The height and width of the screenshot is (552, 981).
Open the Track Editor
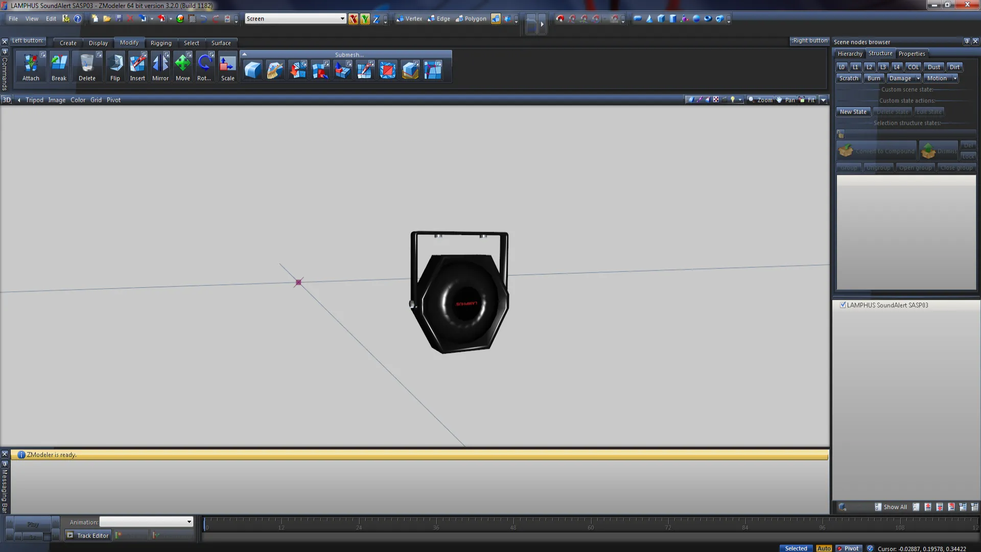click(x=88, y=535)
